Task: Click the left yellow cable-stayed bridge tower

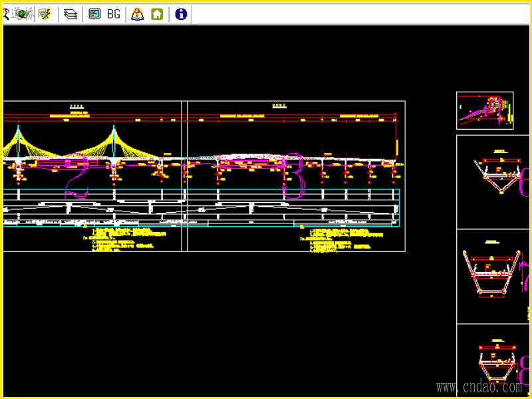Action: point(19,143)
